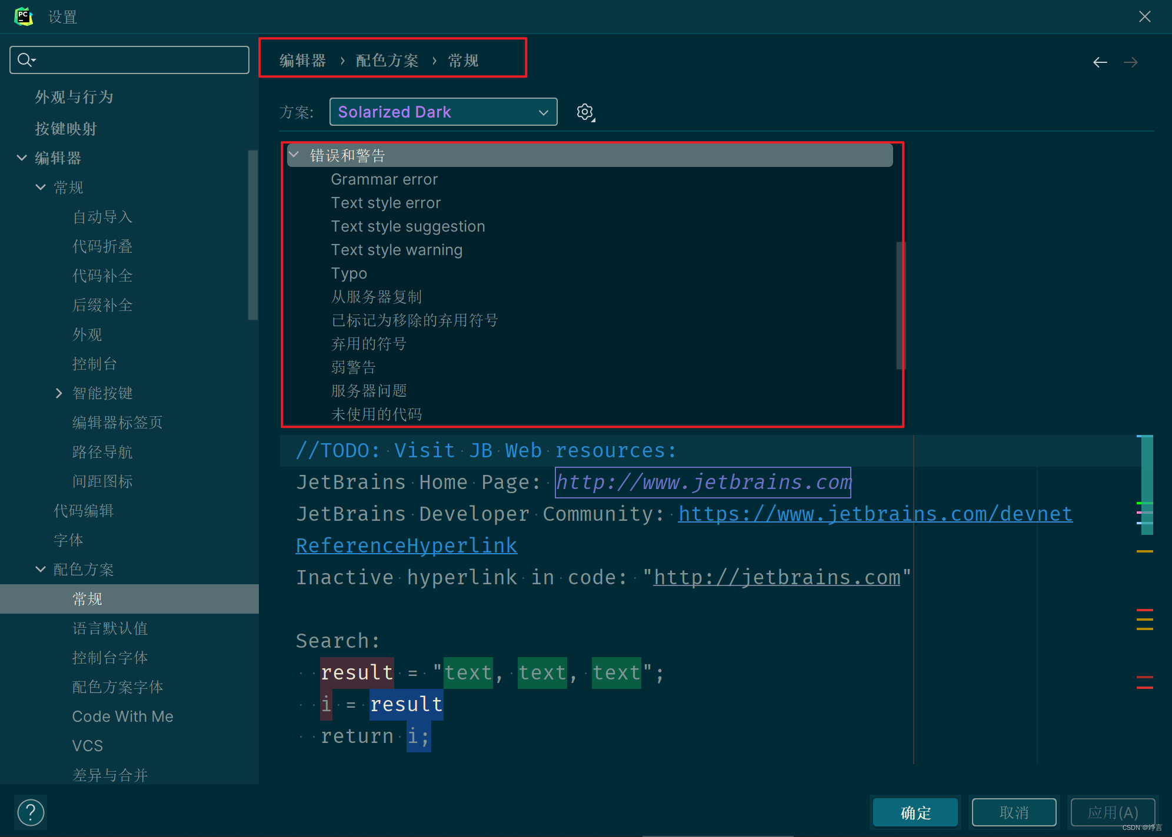Open the 外观与行为 settings section
Viewport: 1172px width, 837px height.
[x=74, y=97]
